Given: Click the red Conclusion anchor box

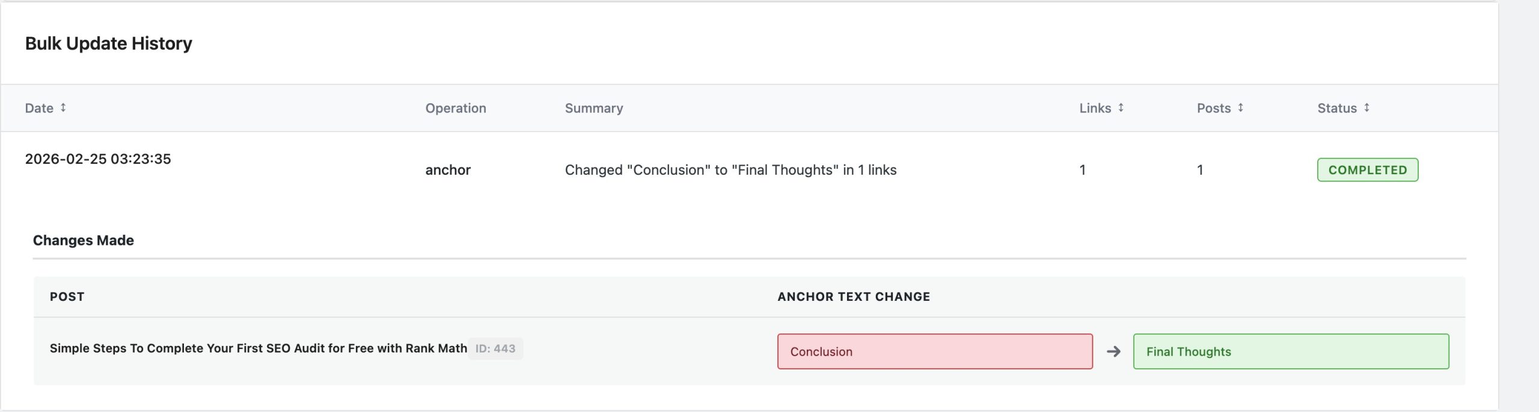Looking at the screenshot, I should [x=934, y=351].
